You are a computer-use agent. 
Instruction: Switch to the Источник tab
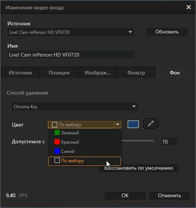click(20, 73)
